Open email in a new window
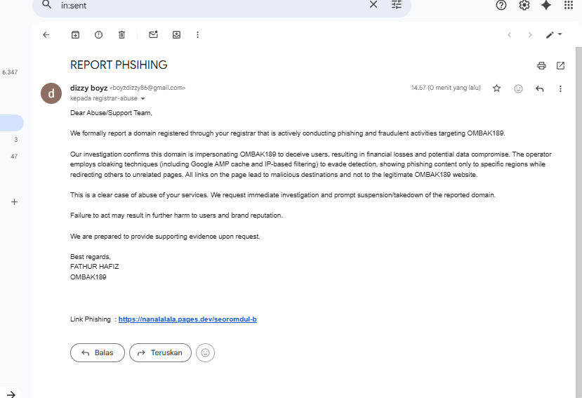Viewport: 582px width, 398px height. (560, 65)
